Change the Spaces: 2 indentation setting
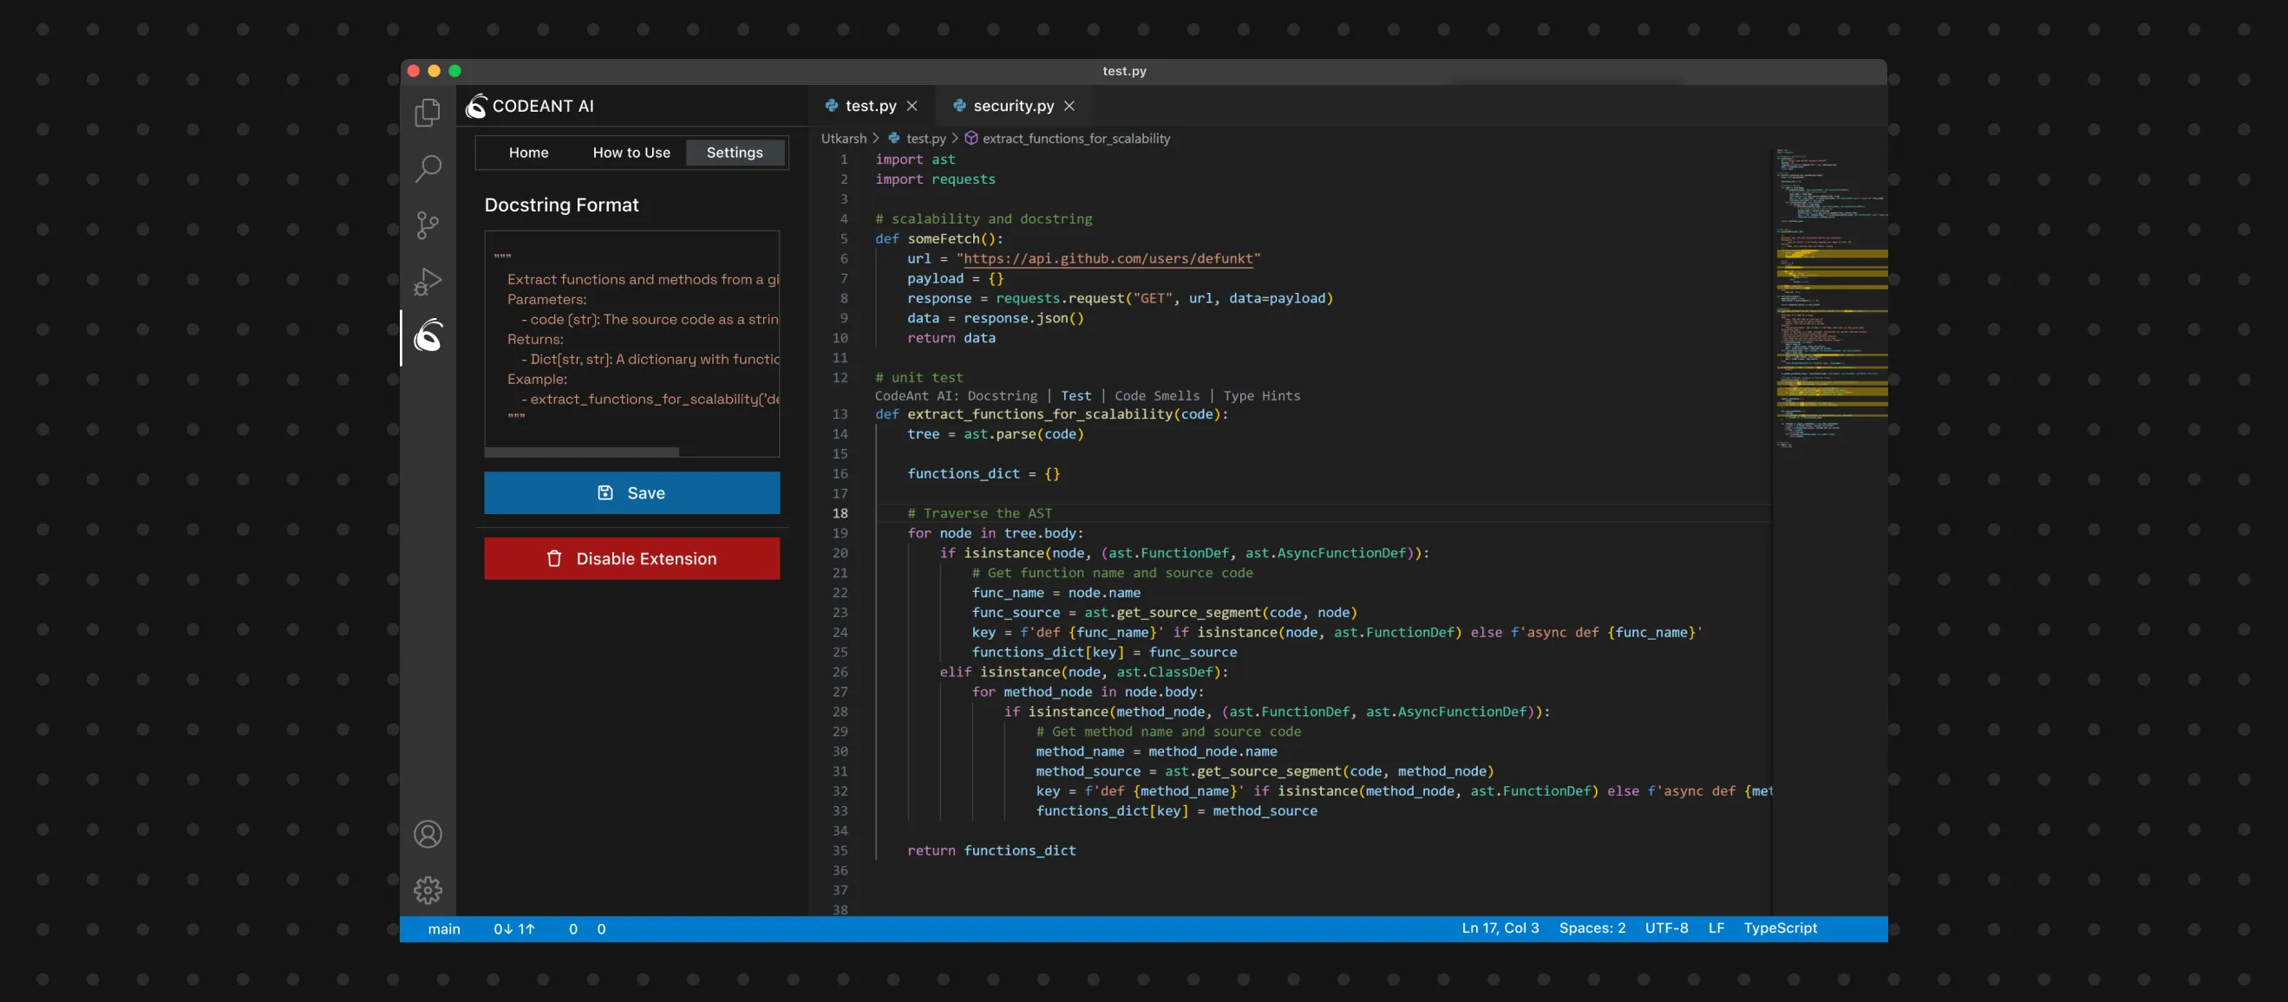The height and width of the screenshot is (1002, 2288). (x=1592, y=927)
